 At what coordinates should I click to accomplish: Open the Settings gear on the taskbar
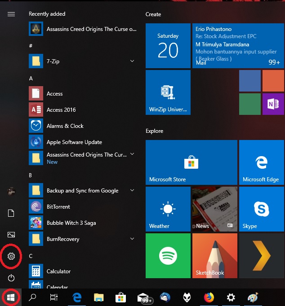click(231, 297)
